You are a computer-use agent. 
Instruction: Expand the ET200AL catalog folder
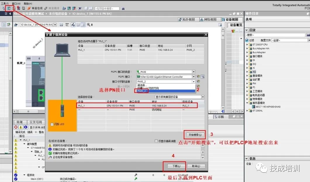point(247,110)
